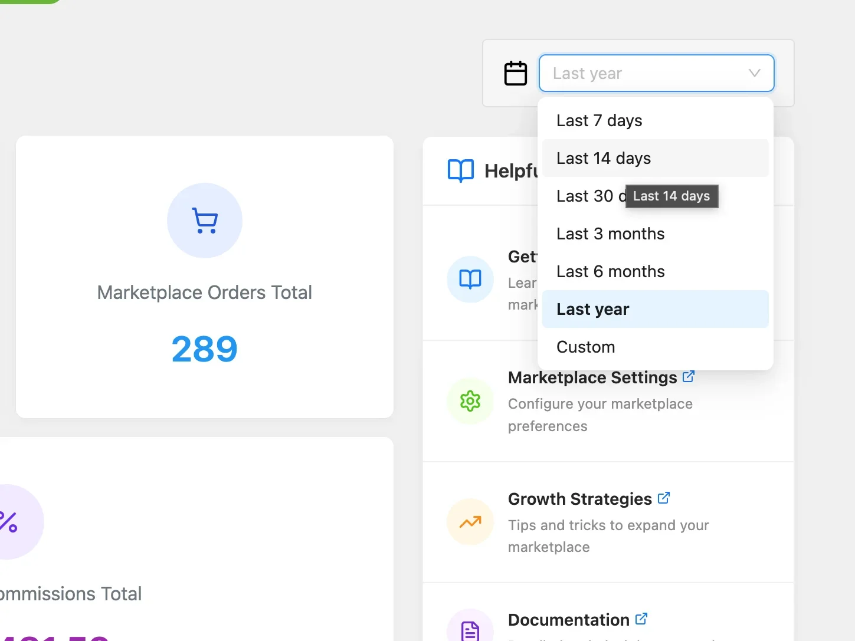Viewport: 855px width, 641px height.
Task: Click external link icon beside Growth Strategies
Action: [664, 498]
